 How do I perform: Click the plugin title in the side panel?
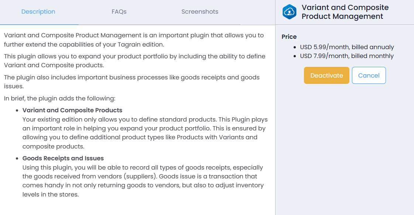point(345,12)
